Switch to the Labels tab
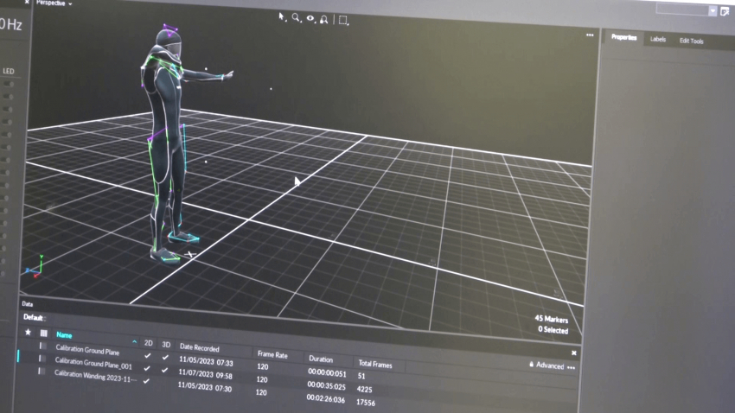Viewport: 735px width, 413px height. (658, 39)
